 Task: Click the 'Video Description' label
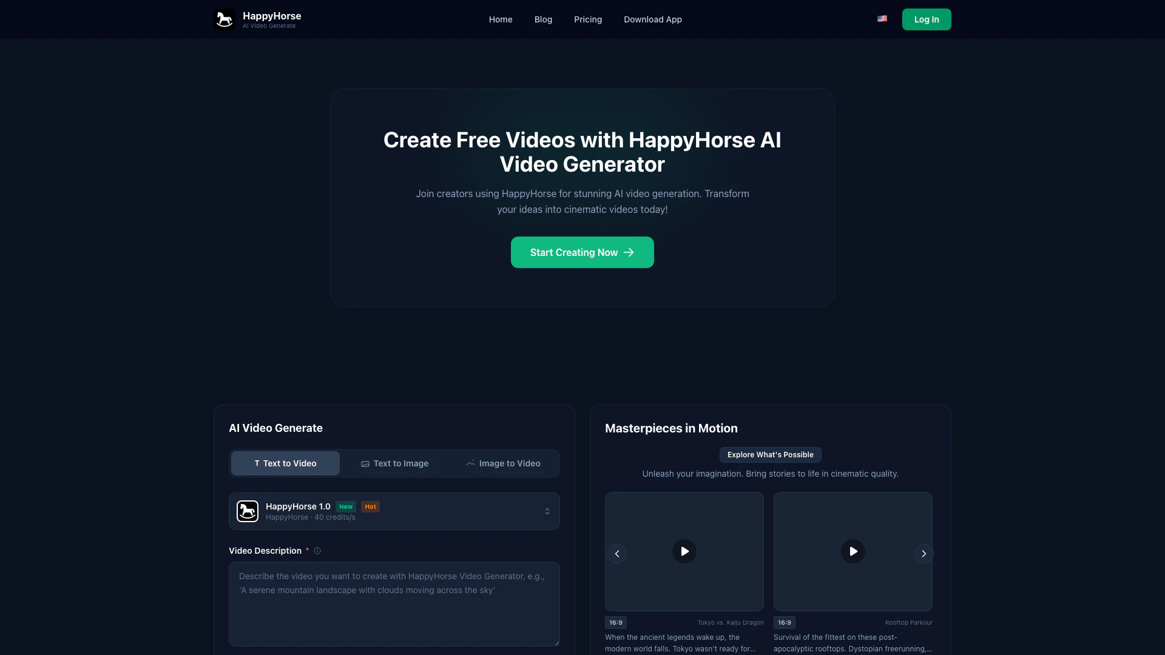tap(265, 551)
